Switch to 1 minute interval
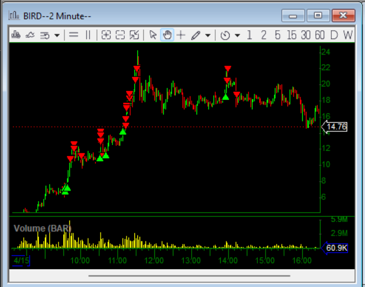The image size is (365, 287). (249, 35)
